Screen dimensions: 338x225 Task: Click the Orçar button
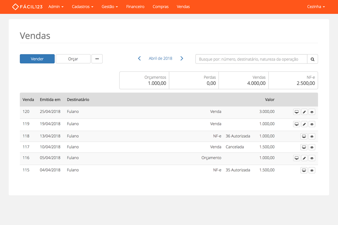73,59
